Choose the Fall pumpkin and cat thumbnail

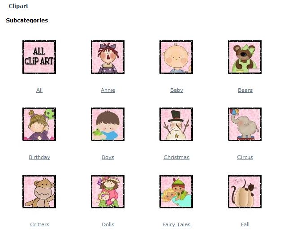[x=245, y=191]
